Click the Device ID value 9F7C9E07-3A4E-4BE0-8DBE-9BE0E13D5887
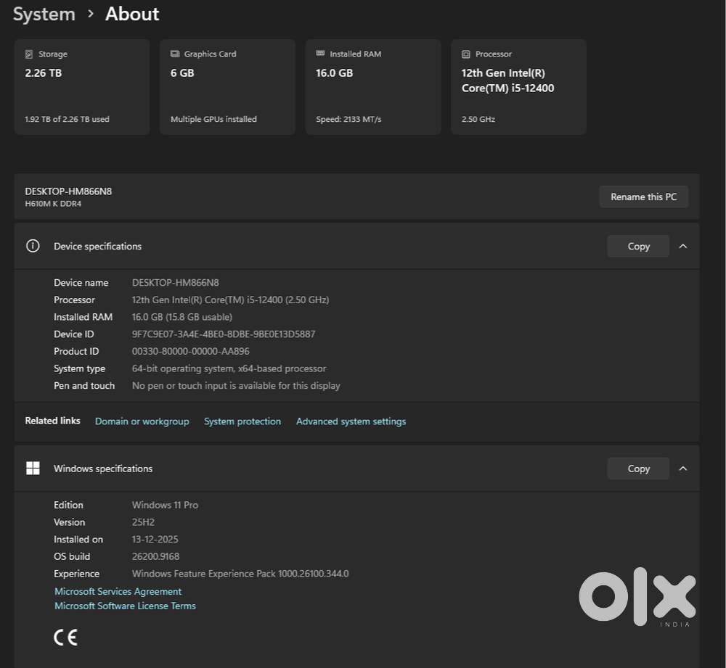Image resolution: width=726 pixels, height=668 pixels. point(224,334)
